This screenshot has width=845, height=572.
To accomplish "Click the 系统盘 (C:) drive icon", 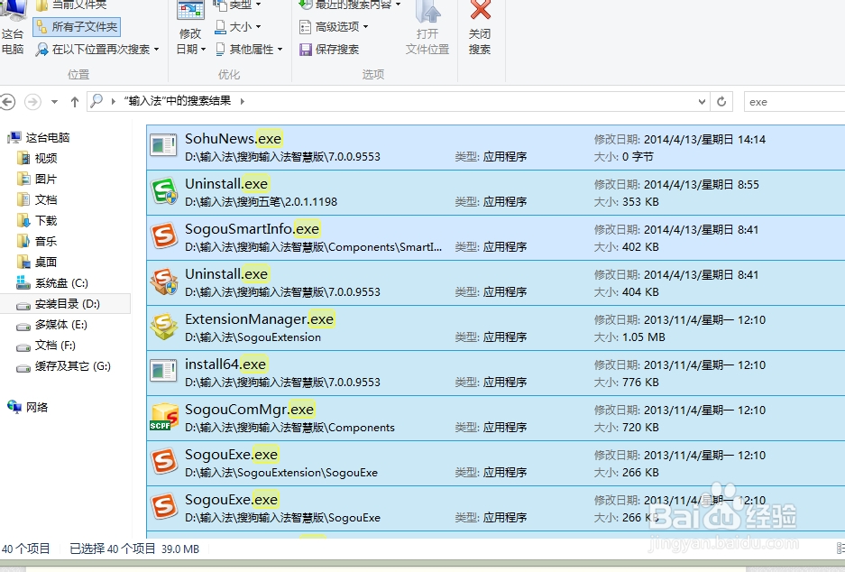I will 23,282.
